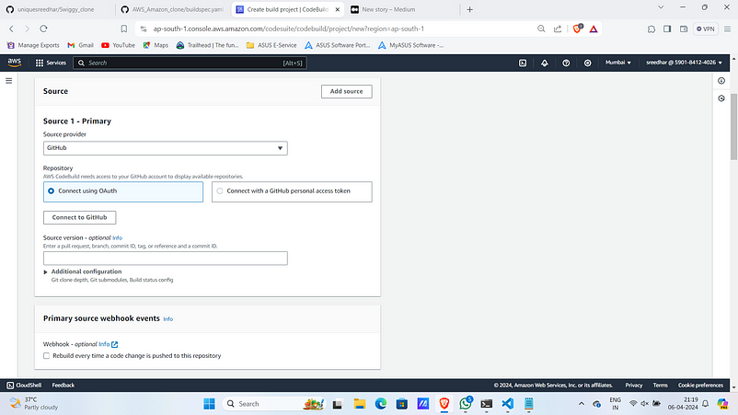Open Cookie preferences link
The height and width of the screenshot is (415, 738).
click(700, 386)
